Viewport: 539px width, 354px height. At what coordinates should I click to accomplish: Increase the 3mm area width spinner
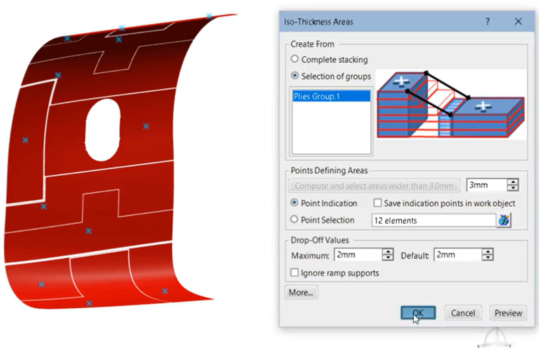tap(513, 182)
